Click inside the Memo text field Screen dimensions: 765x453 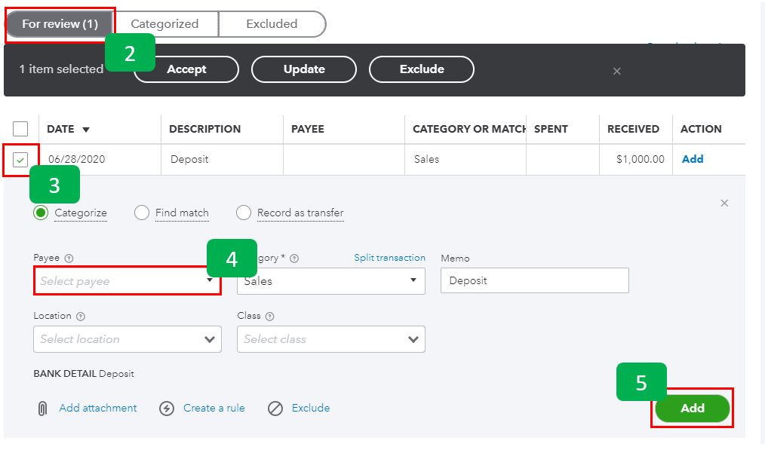click(x=534, y=280)
